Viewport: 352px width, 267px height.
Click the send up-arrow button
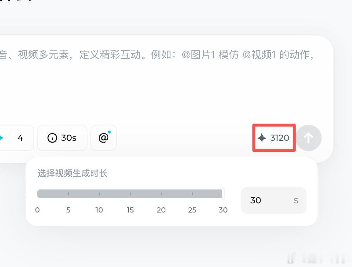pos(309,138)
